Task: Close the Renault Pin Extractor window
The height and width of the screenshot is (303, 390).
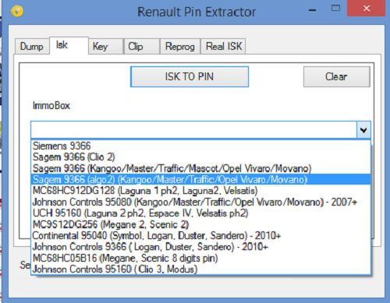Action: coord(367,9)
